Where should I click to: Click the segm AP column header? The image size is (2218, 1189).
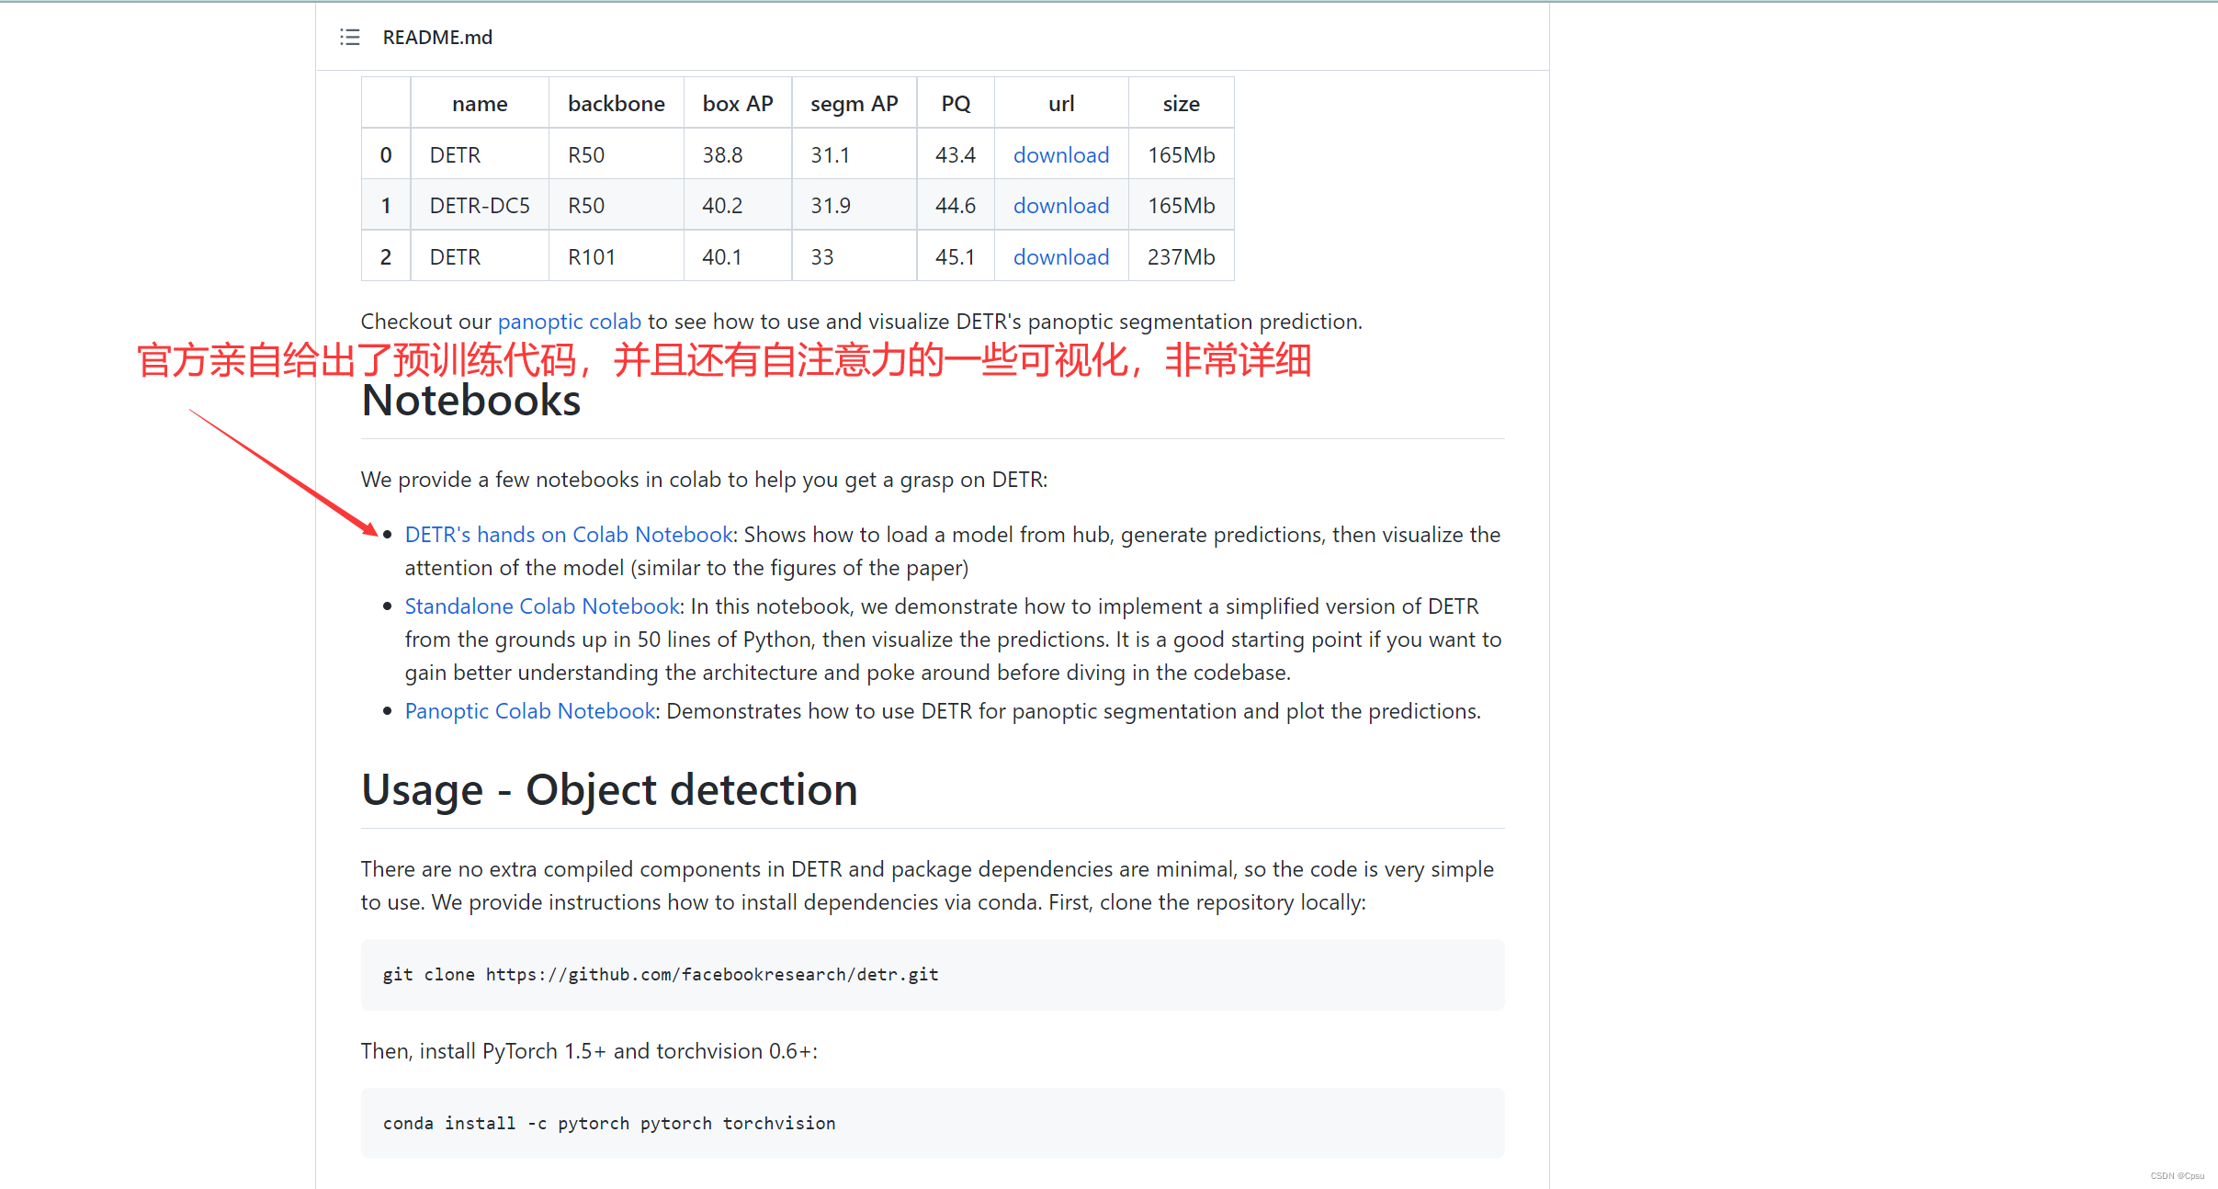(854, 104)
